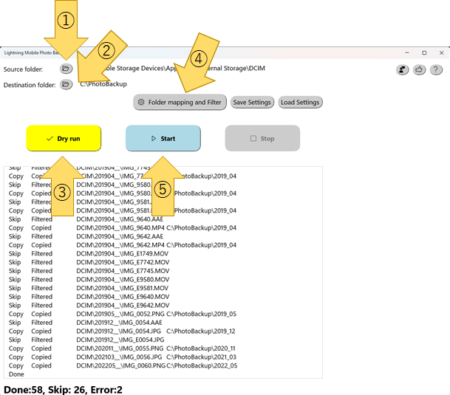Click the gear icon in Folder mapping button
The height and width of the screenshot is (395, 450).
click(141, 102)
